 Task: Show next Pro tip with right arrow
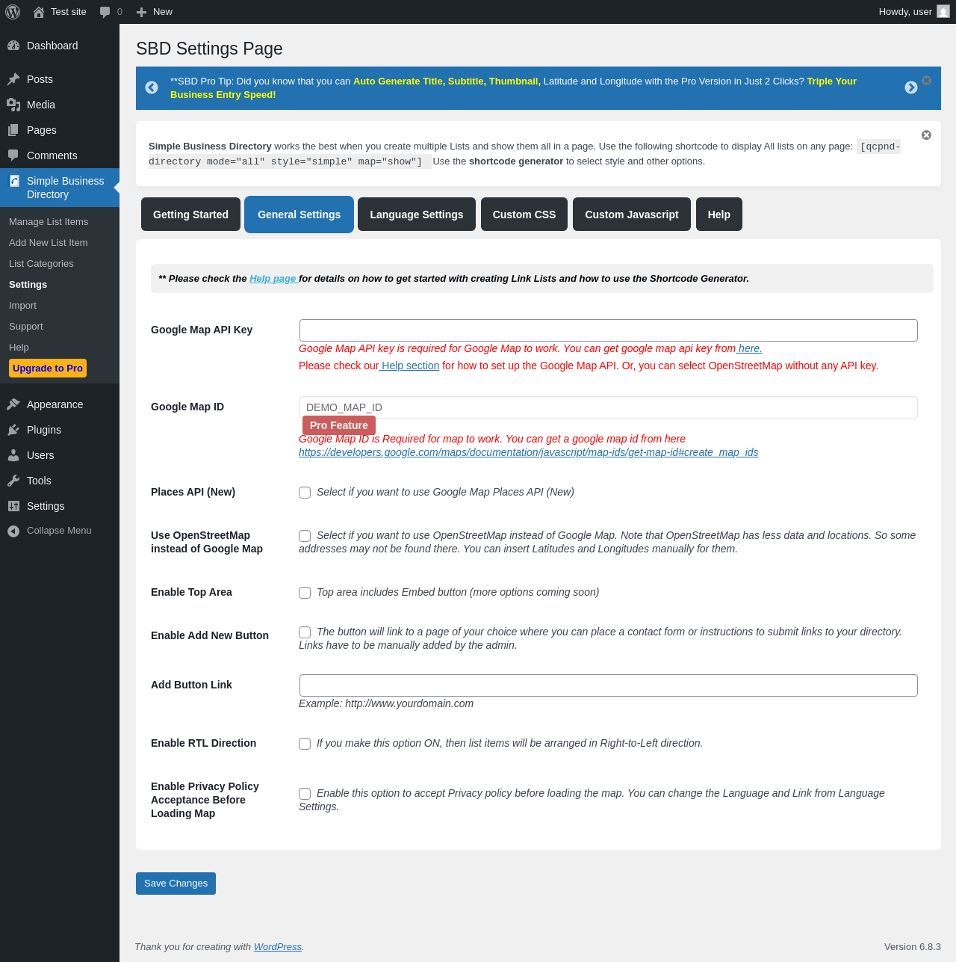911,87
